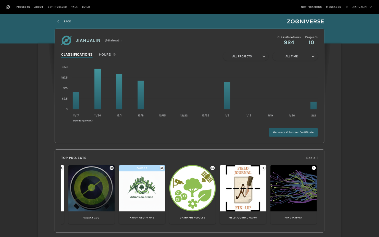Click the info icon next to Hours

[x=114, y=55]
